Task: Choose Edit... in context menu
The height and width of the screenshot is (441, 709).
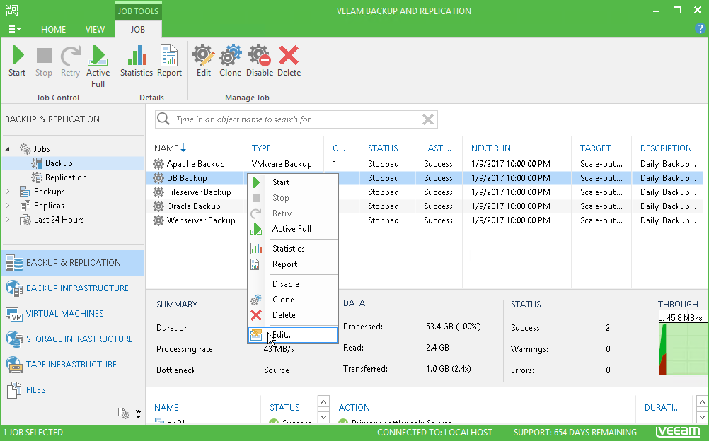Action: tap(292, 335)
